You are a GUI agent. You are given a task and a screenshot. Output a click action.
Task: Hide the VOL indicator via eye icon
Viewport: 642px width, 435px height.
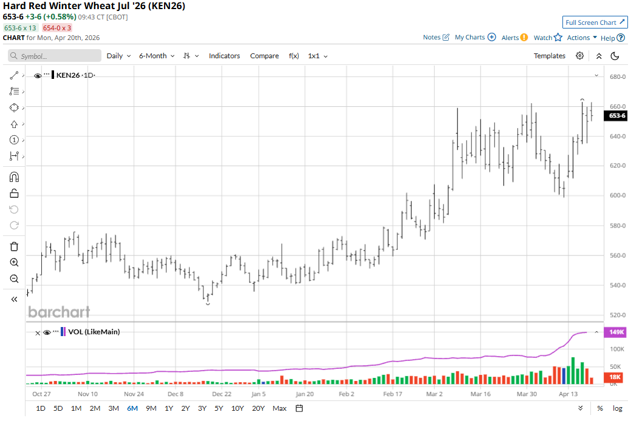point(47,332)
